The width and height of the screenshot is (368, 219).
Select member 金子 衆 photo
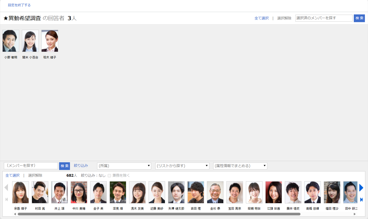99,192
